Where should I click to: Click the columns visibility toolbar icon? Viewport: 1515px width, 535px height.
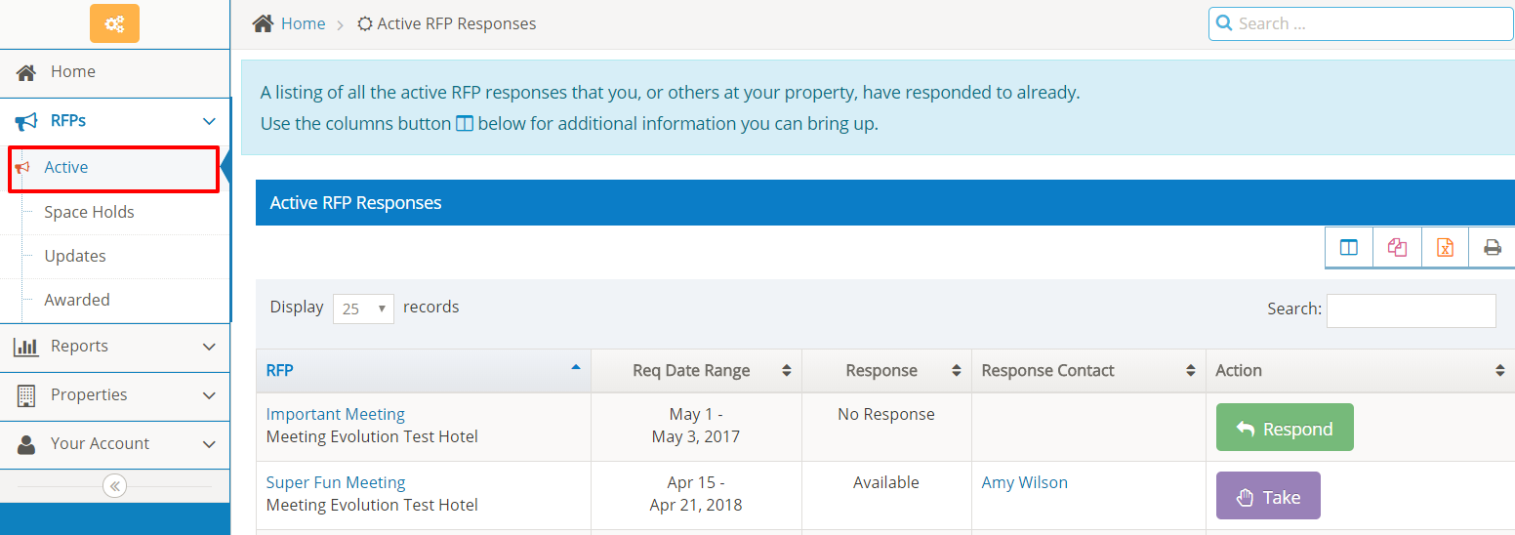1349,248
